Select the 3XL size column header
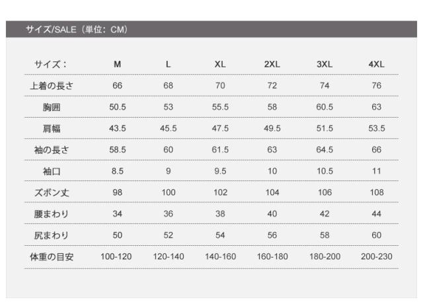Viewport: 423px width, 304px height. point(325,64)
